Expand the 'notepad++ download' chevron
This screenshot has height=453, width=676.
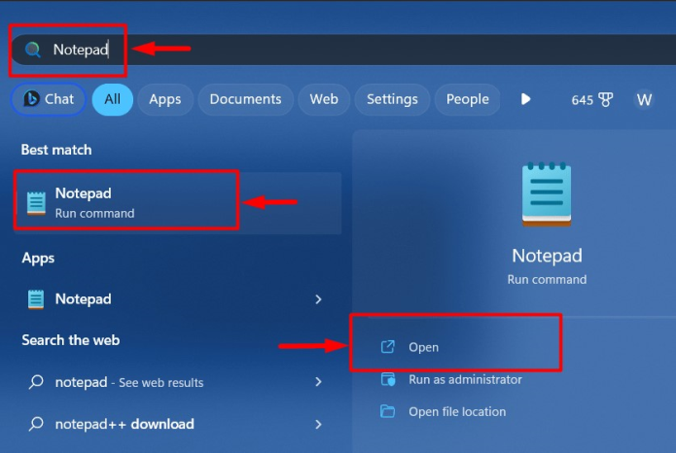tap(318, 424)
